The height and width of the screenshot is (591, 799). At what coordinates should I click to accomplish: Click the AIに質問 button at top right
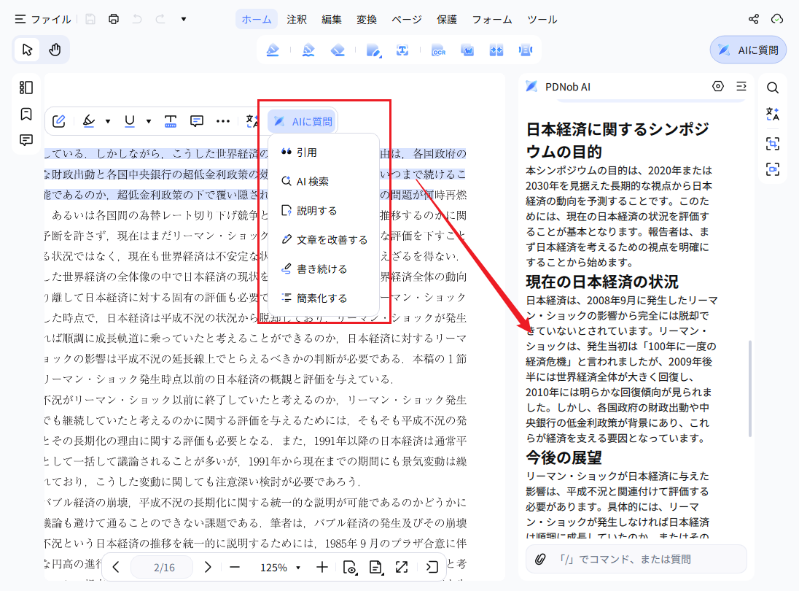pos(748,50)
